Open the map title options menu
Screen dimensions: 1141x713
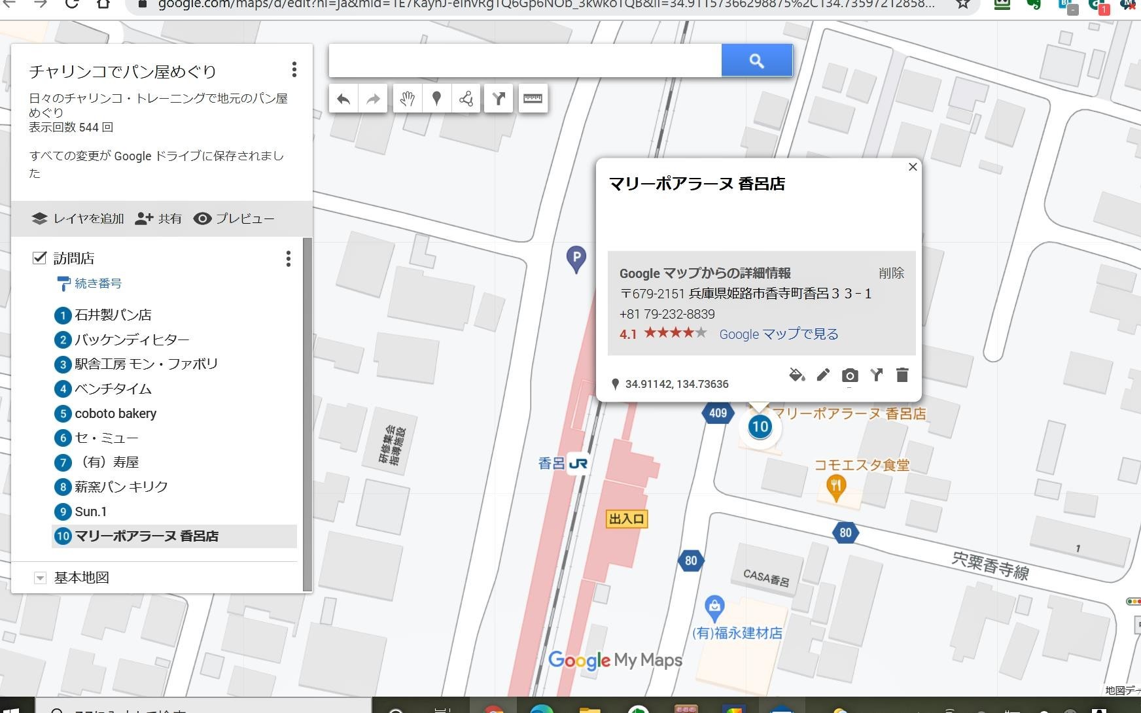coord(294,69)
